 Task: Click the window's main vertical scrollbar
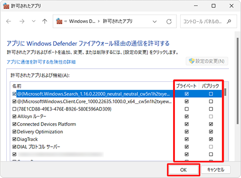coord(238,81)
